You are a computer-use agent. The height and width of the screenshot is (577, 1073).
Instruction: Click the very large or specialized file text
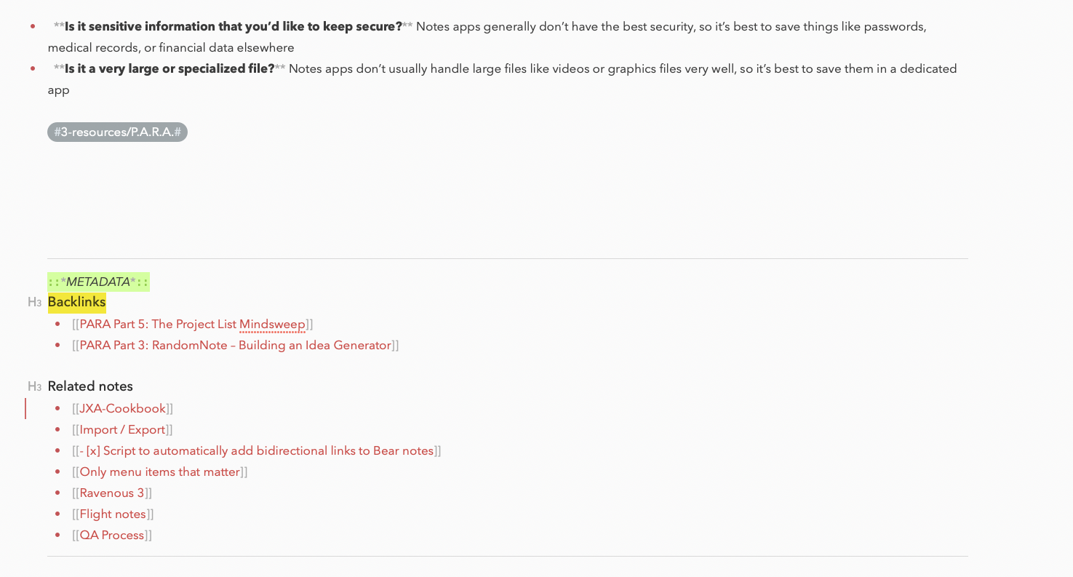tap(169, 69)
